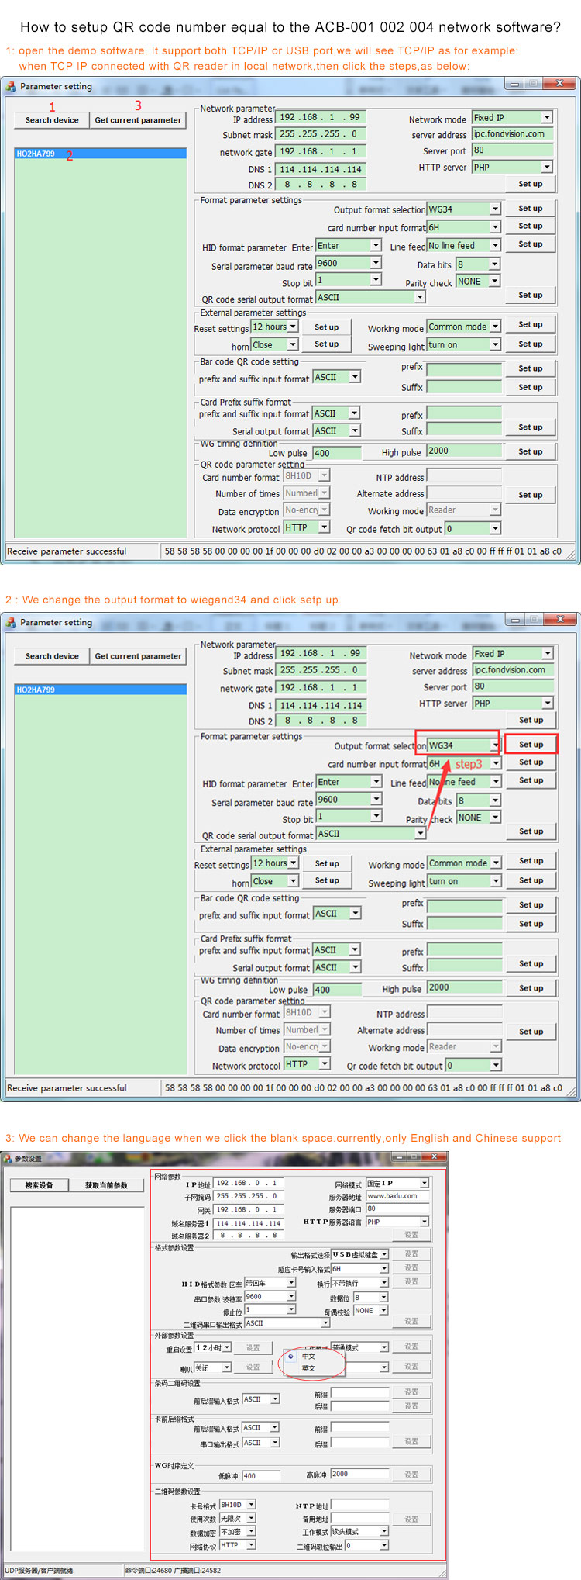Close the Chinese 参数设置 window

point(435,1157)
